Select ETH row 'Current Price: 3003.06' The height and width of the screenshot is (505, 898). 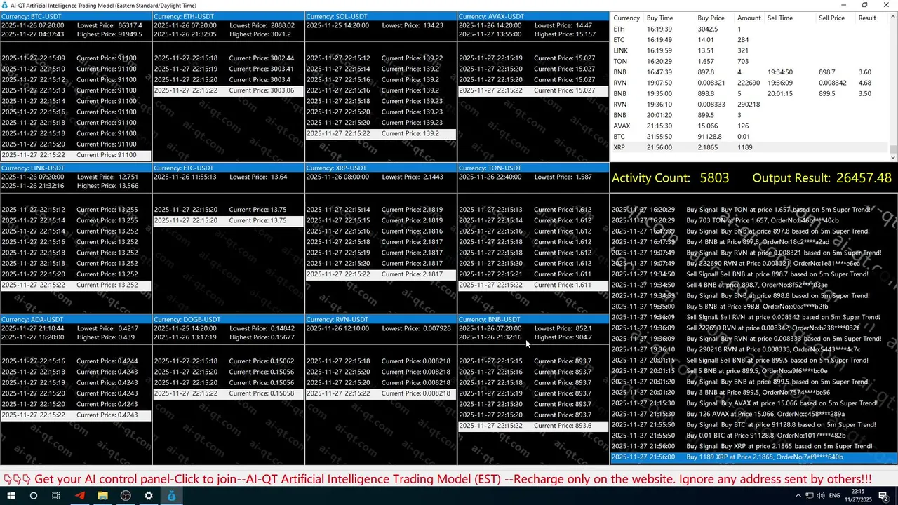228,90
